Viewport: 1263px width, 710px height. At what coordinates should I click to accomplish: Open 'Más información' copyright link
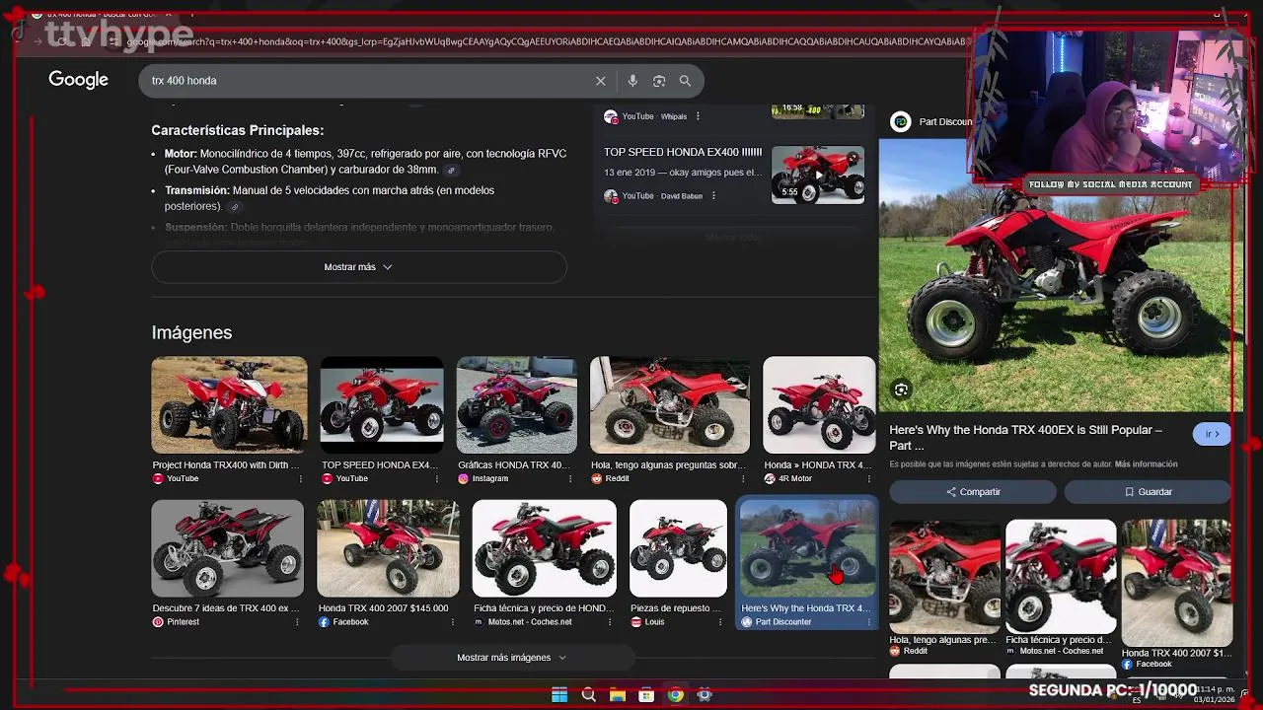[x=1147, y=464]
